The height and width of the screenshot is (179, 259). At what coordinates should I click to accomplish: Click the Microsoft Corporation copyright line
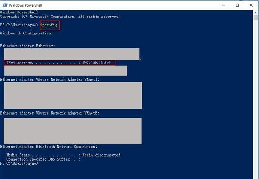(x=60, y=17)
